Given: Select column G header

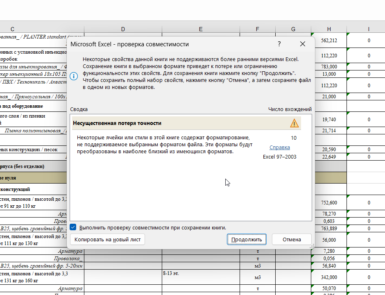Looking at the screenshot, I should (x=293, y=29).
